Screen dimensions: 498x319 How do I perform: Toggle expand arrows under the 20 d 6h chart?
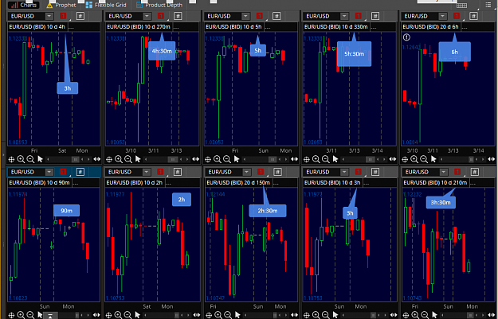pos(491,159)
